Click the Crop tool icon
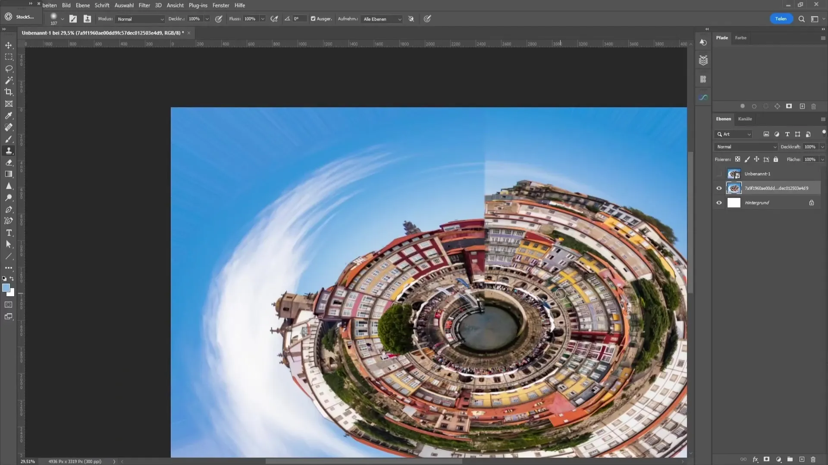Viewport: 828px width, 465px height. 9,92
